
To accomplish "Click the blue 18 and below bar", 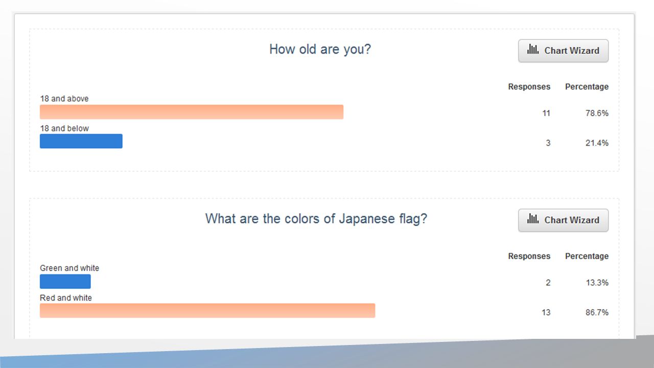I will (x=81, y=141).
